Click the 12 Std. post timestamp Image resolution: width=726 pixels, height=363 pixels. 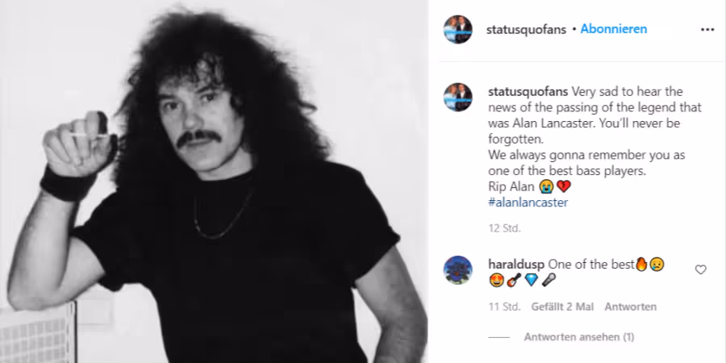[505, 228]
